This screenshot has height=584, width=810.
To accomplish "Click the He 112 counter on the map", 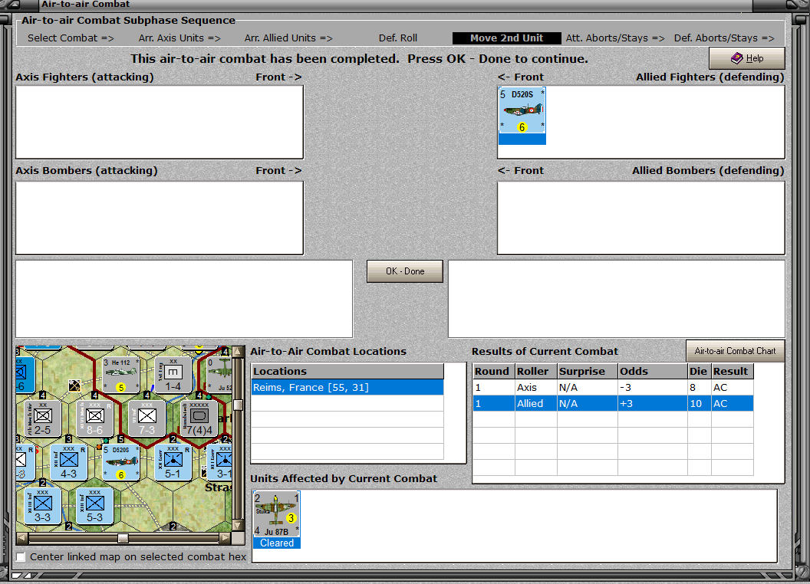I will coord(121,374).
